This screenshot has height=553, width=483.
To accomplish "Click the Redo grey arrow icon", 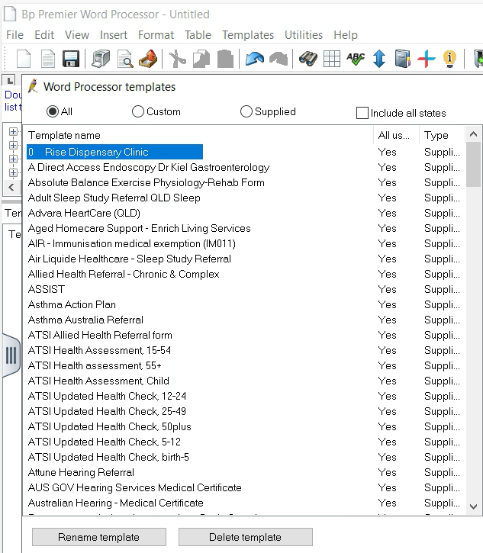I will pos(279,59).
